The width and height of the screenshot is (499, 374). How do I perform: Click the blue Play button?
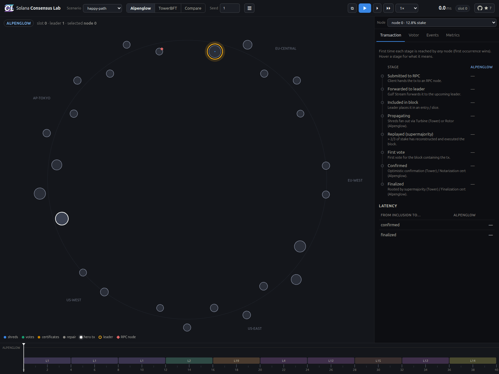365,8
